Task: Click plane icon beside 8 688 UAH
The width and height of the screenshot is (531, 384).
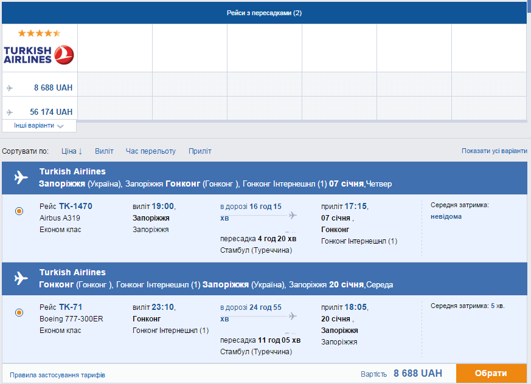Action: coord(10,88)
